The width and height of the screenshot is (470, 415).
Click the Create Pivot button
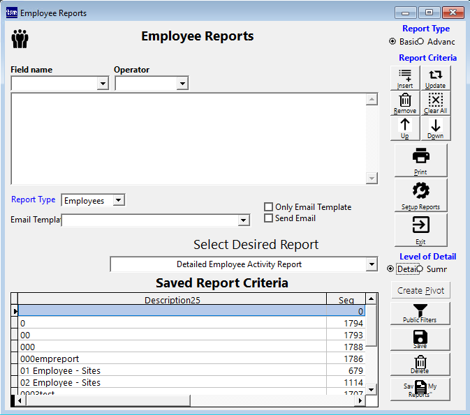(420, 290)
